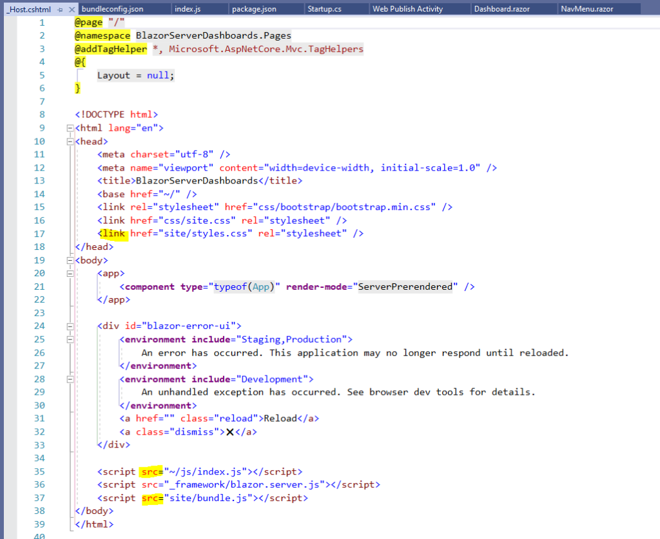Collapse the app element fold region
The image size is (660, 539).
click(x=70, y=273)
